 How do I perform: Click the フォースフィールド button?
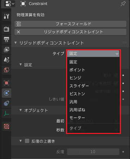(70, 24)
